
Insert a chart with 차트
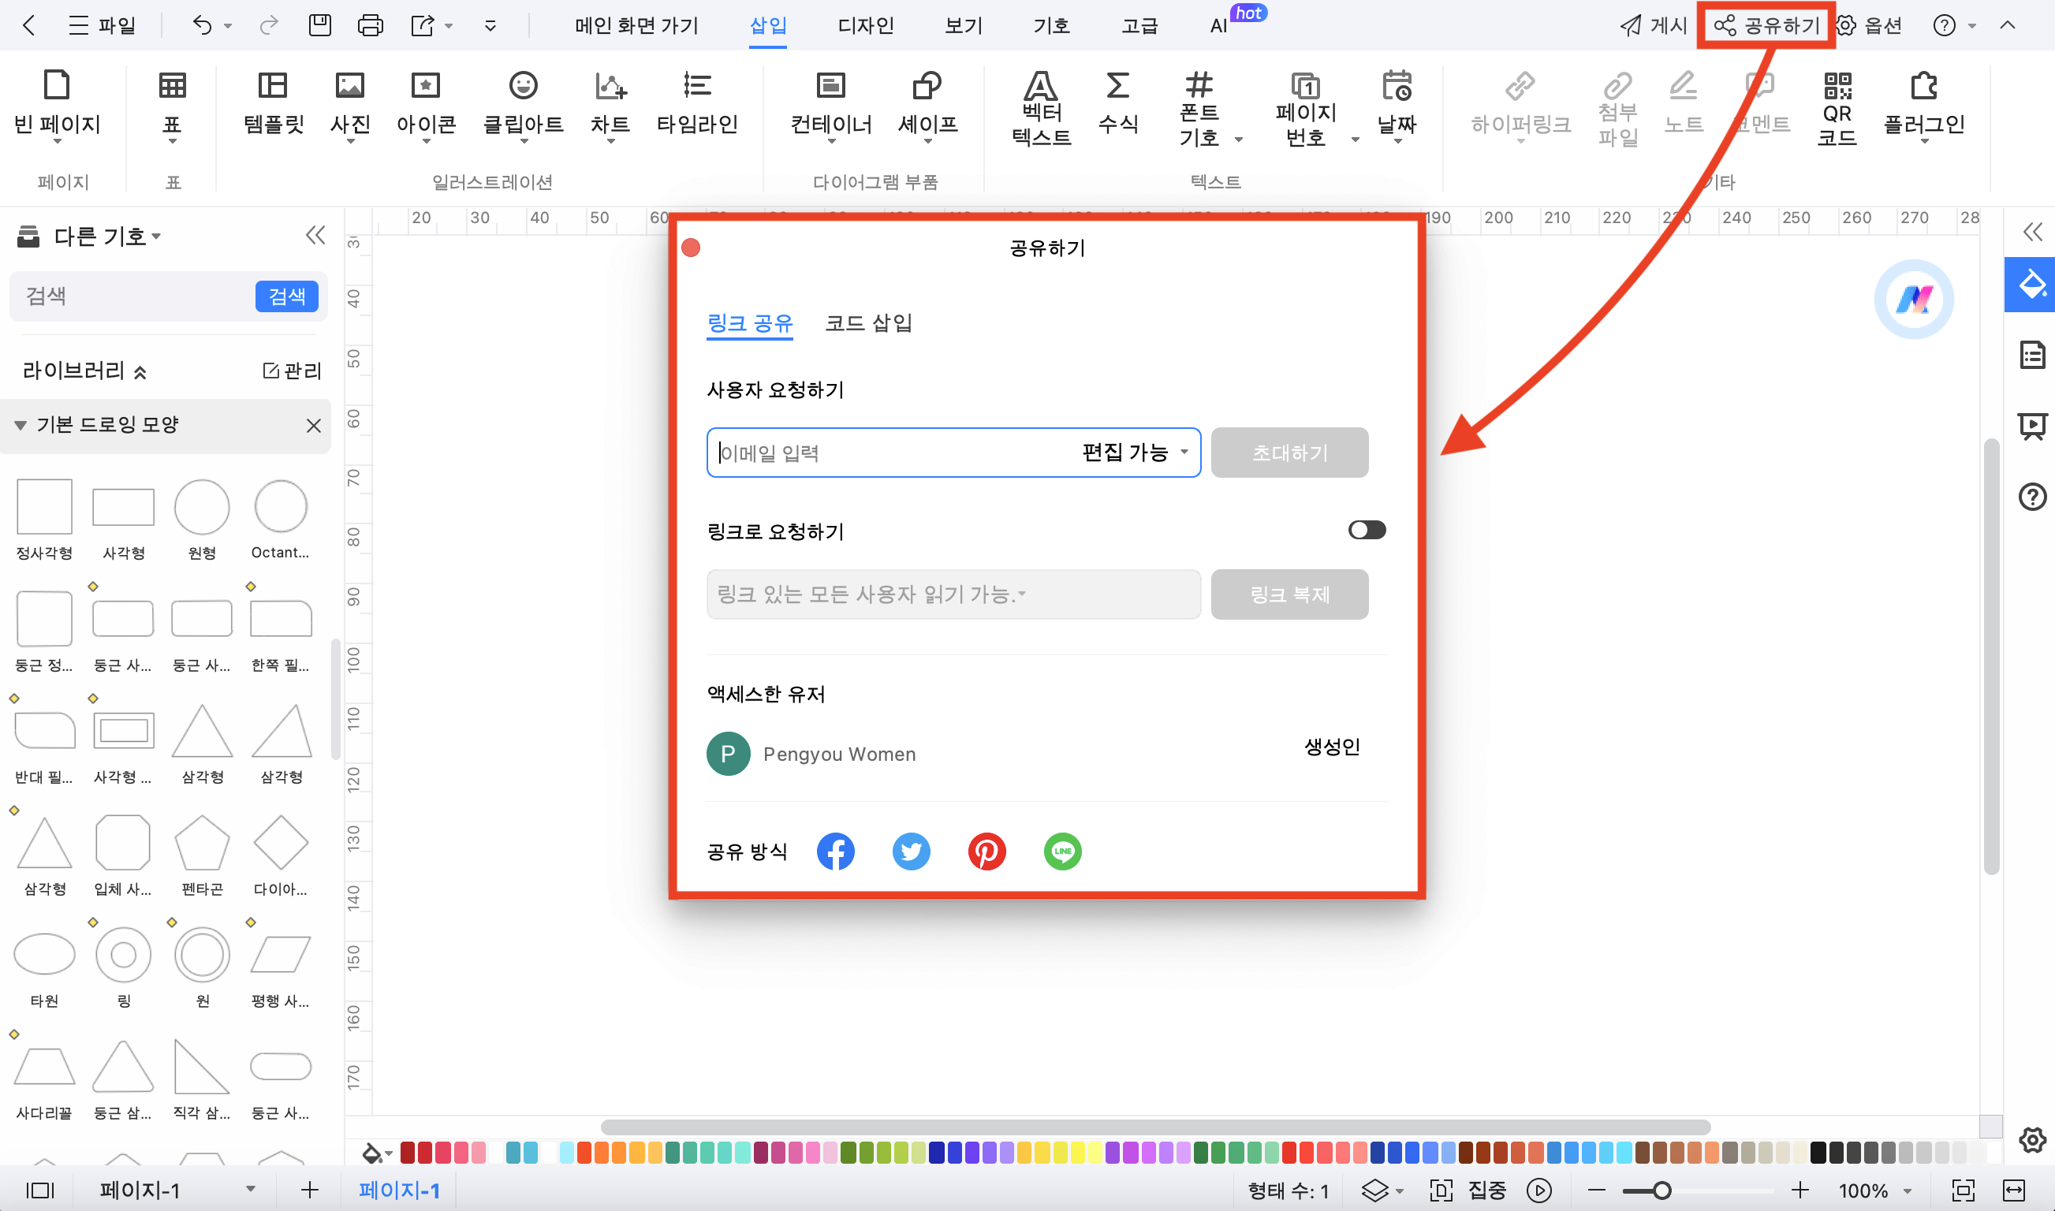pyautogui.click(x=610, y=106)
